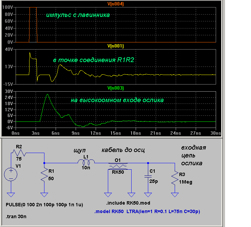Click the 30ns time axis label
The width and height of the screenshot is (251, 227).
click(216, 133)
